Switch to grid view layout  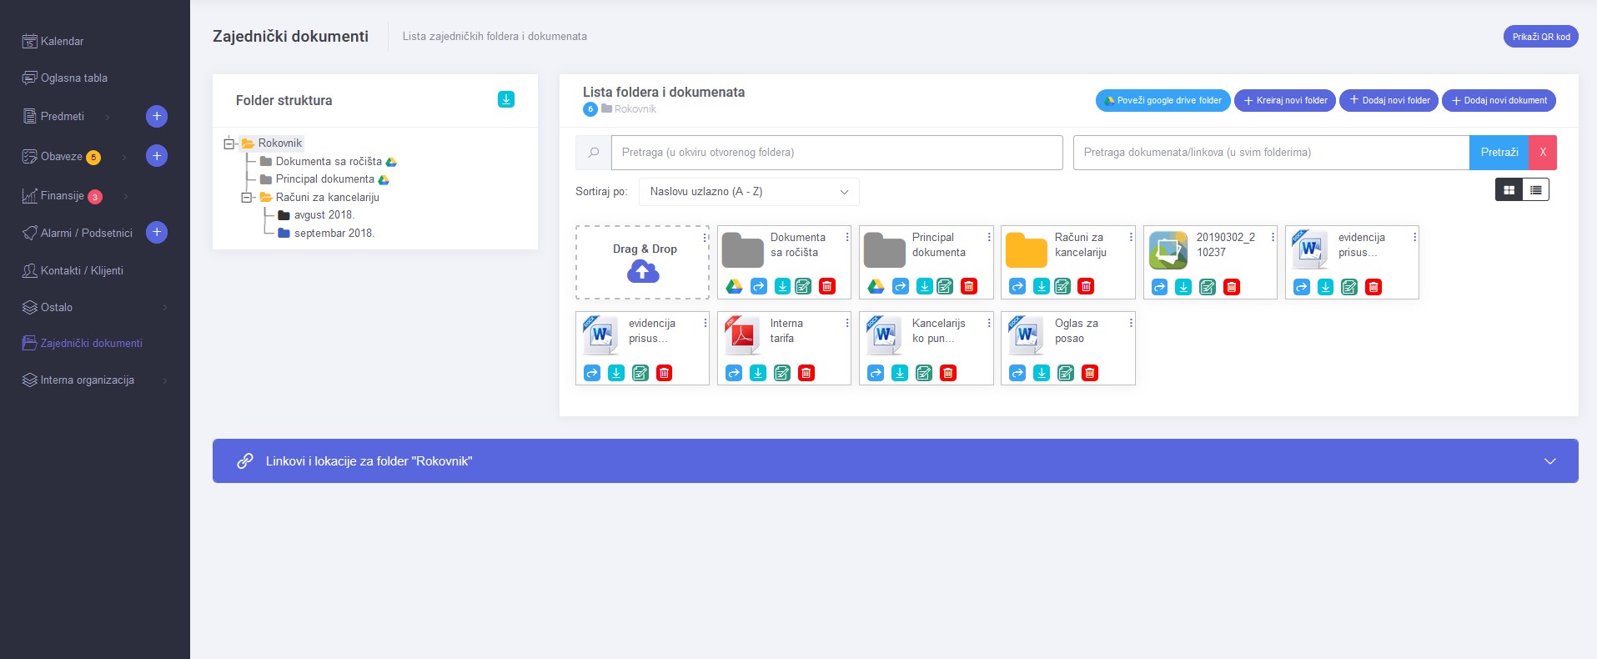pyautogui.click(x=1509, y=190)
